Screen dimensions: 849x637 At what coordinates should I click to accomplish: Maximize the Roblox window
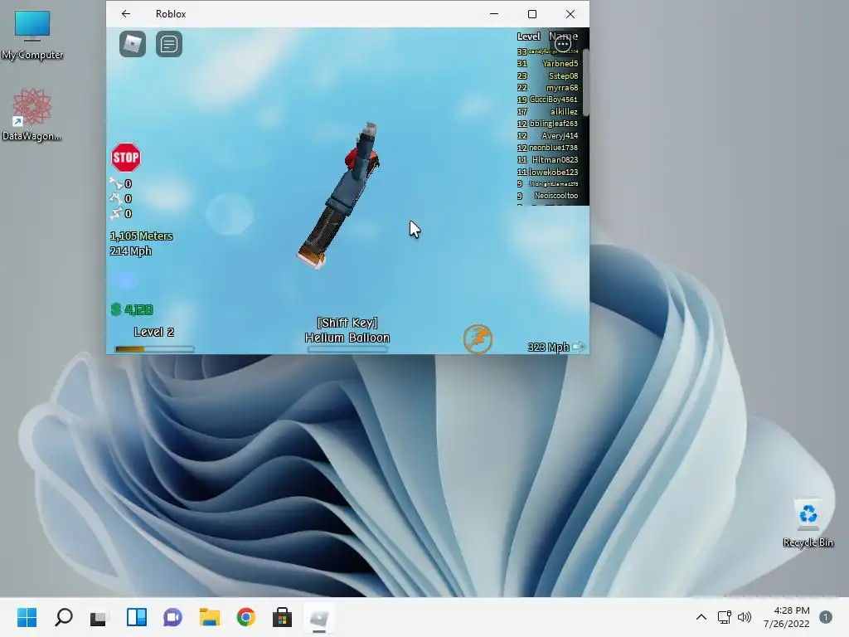pos(532,14)
